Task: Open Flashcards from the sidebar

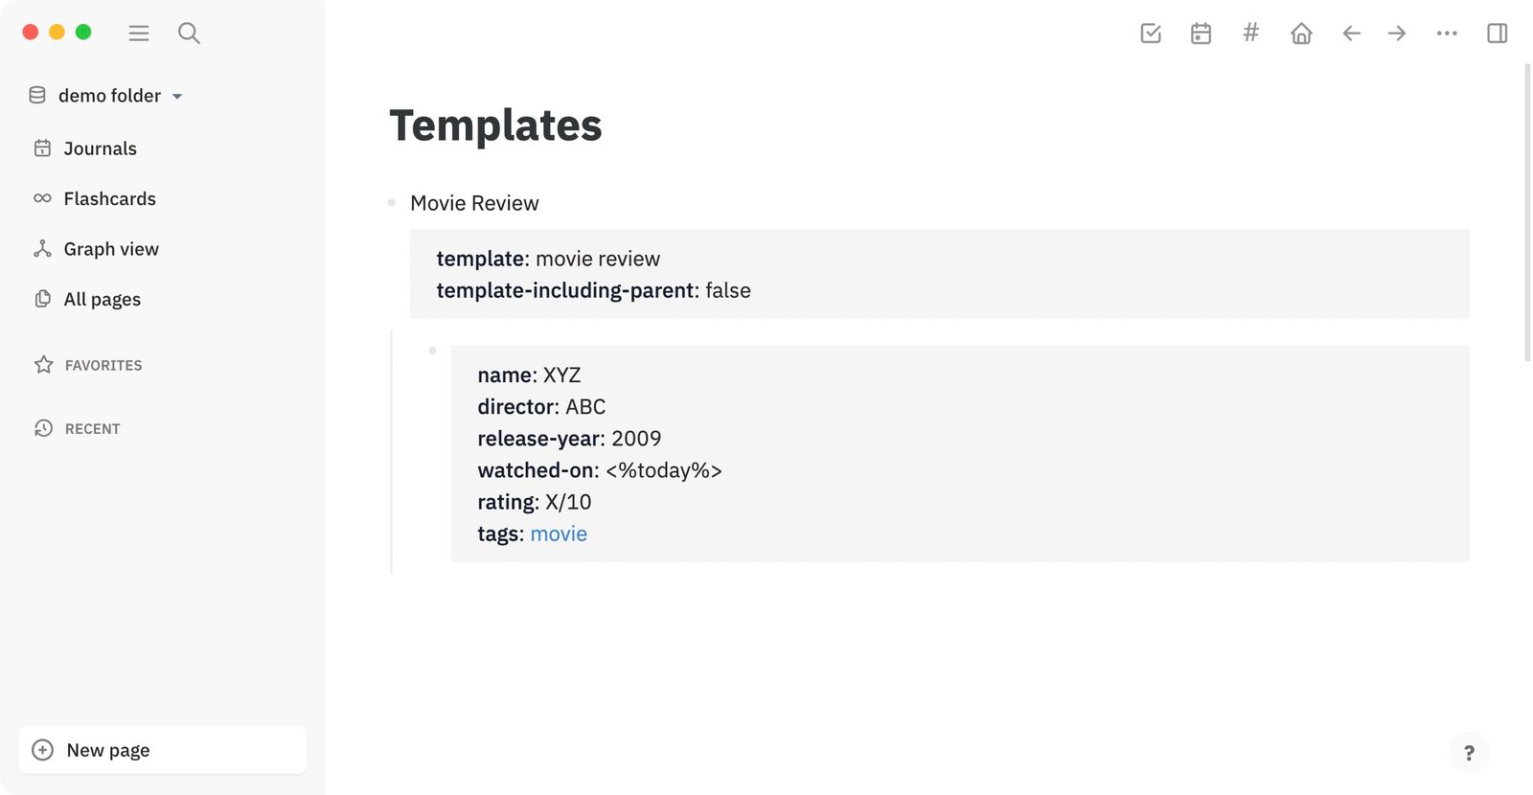Action: 109,198
